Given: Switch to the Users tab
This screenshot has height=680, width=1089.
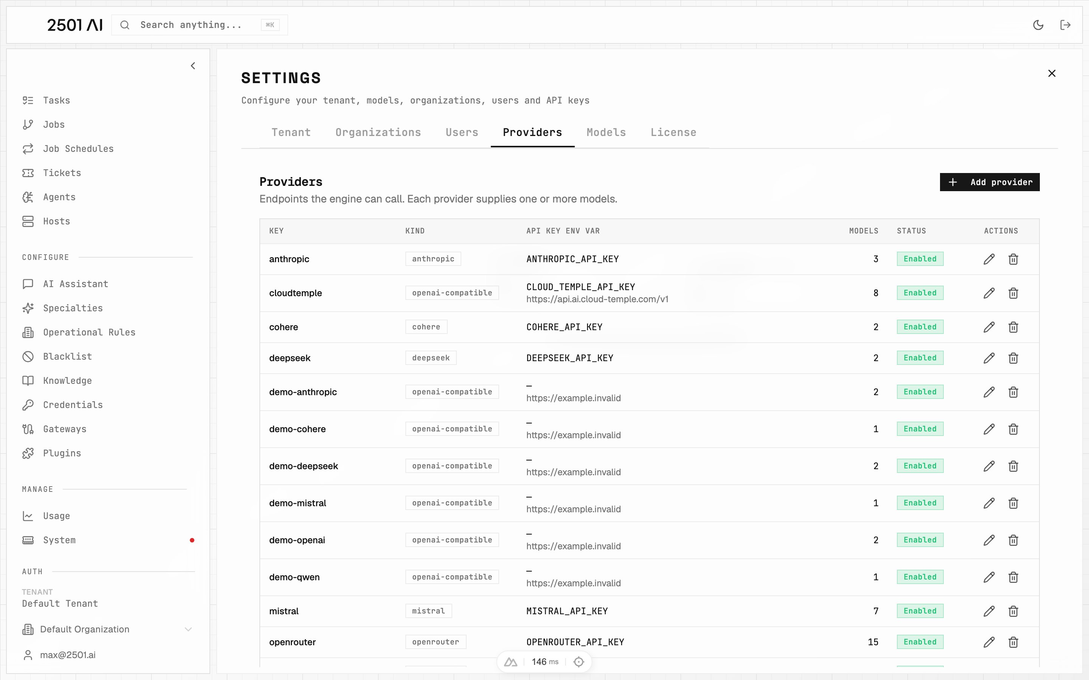Looking at the screenshot, I should point(462,133).
